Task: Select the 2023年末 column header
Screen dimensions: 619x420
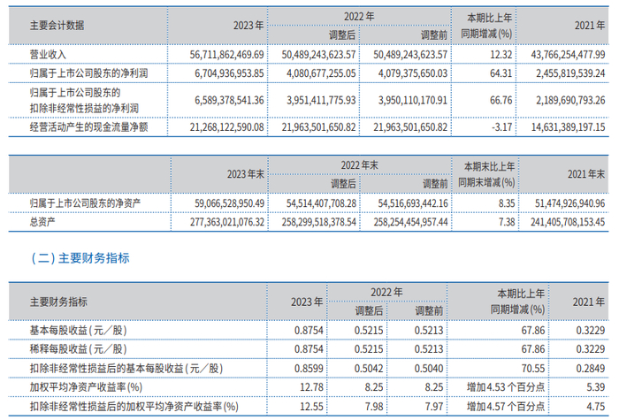Action: click(x=245, y=174)
